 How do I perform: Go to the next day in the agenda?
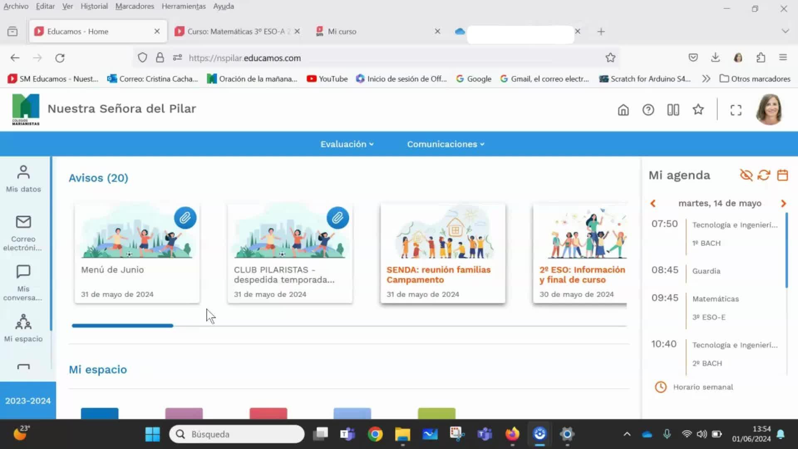tap(783, 203)
